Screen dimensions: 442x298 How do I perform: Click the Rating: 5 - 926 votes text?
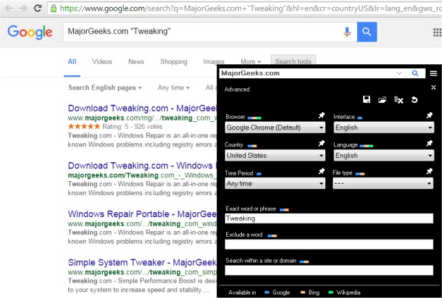coord(133,126)
